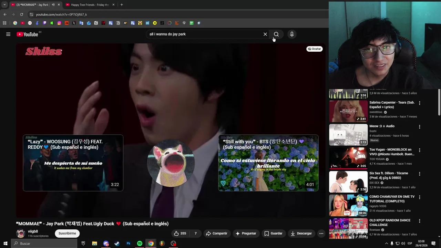Screen dimensions: 441x248
Task: Go to the YouTube home logo
Action: (27, 34)
